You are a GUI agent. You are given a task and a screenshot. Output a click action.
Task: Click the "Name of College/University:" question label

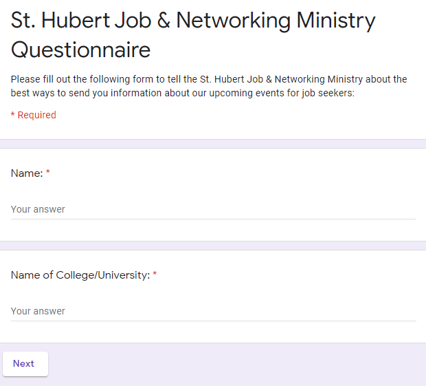click(80, 275)
